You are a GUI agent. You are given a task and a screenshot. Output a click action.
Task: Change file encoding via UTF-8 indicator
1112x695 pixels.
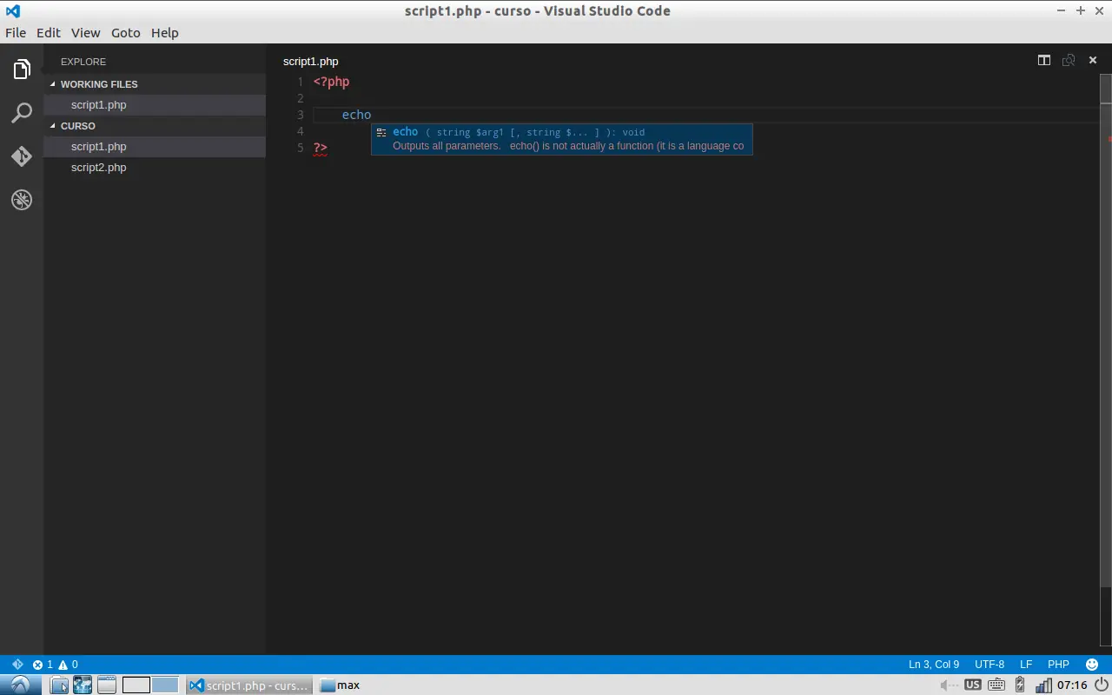click(990, 665)
